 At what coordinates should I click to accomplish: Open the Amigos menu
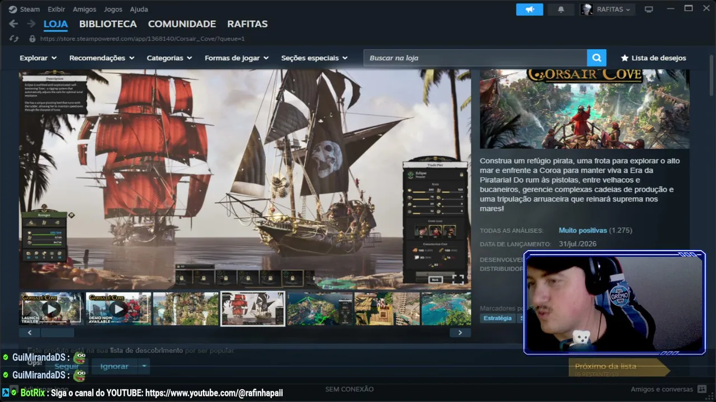(x=84, y=9)
